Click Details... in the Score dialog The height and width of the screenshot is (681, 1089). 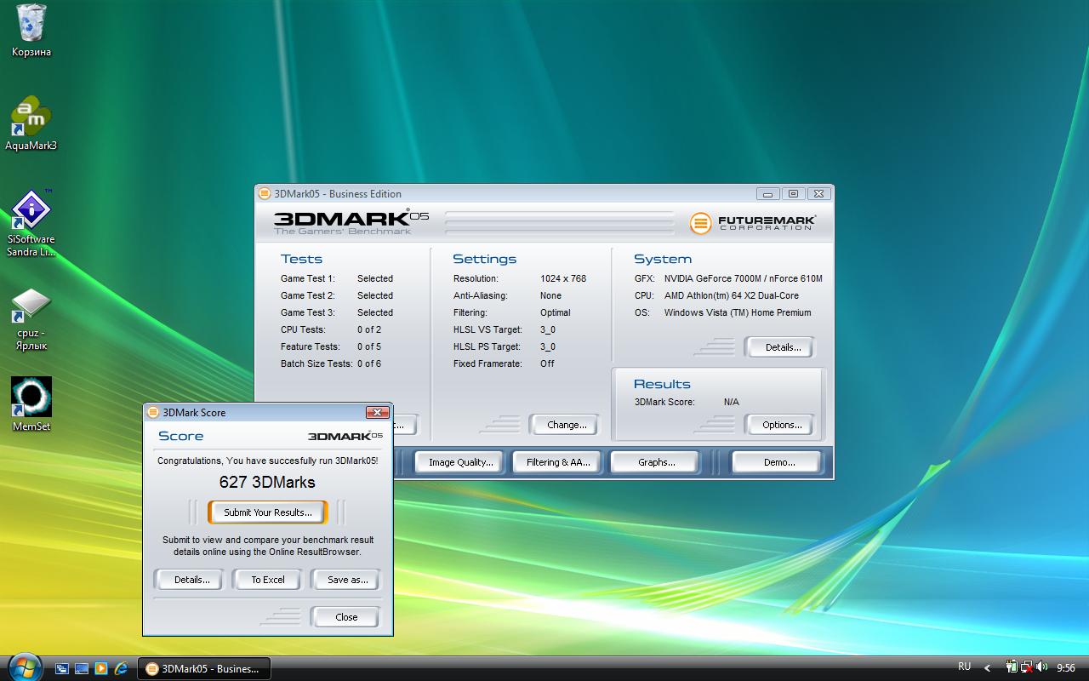click(189, 580)
